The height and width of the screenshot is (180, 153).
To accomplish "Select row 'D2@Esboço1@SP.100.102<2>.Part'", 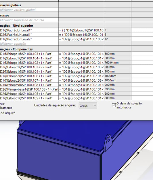I will click(29, 67).
